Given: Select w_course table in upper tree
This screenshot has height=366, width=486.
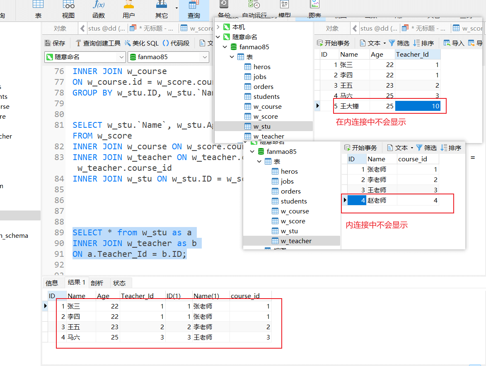Looking at the screenshot, I should pos(263,106).
